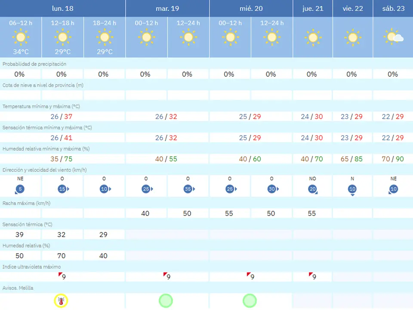Click the 0% precipitation for sáb. 23
The height and width of the screenshot is (310, 413).
(x=393, y=74)
